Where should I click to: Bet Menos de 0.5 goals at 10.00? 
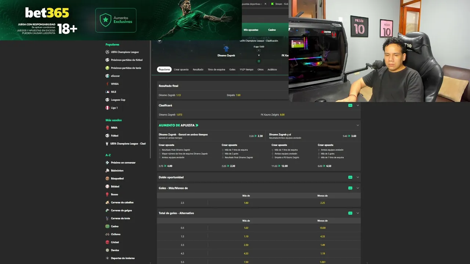coord(322,228)
